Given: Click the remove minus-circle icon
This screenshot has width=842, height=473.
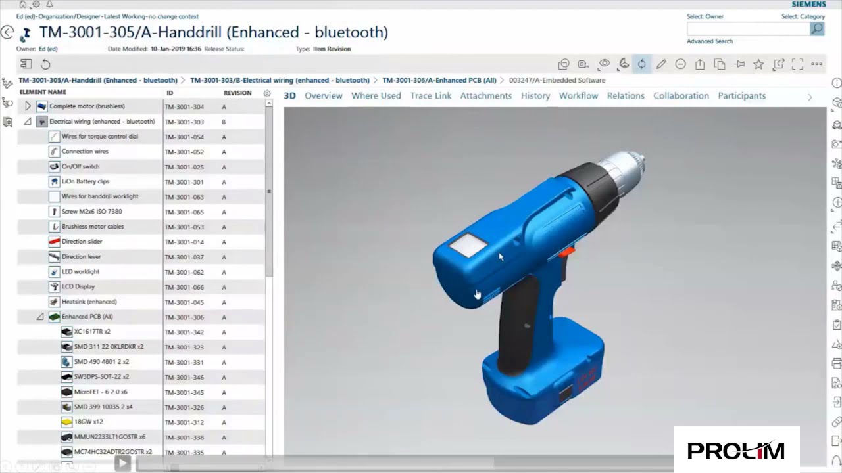Looking at the screenshot, I should pyautogui.click(x=681, y=64).
